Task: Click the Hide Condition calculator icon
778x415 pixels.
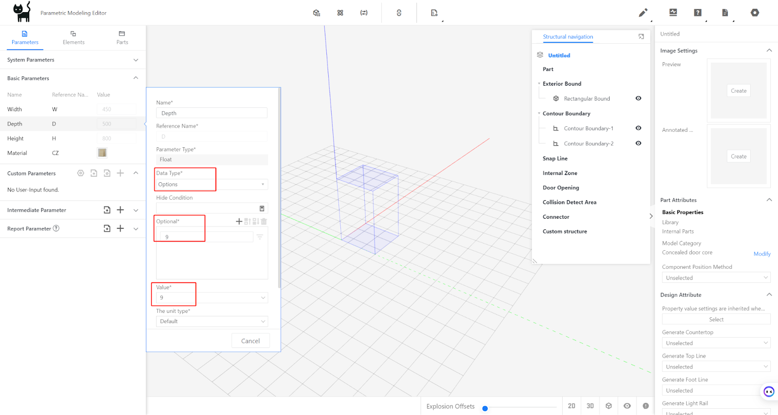Action: [262, 208]
